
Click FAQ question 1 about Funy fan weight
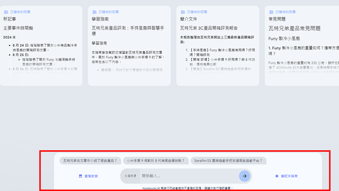tap(303, 51)
